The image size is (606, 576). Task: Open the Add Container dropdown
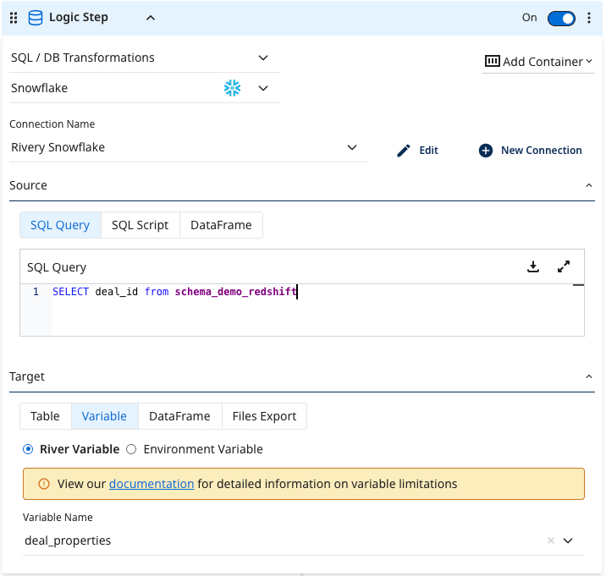[538, 62]
